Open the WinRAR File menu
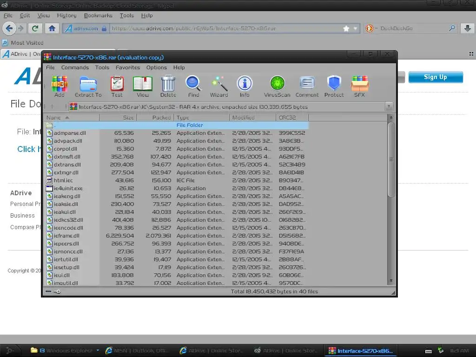The width and height of the screenshot is (476, 357). [x=50, y=67]
